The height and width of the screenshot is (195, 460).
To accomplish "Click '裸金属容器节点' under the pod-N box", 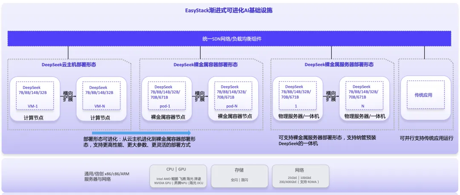I will [235, 116].
